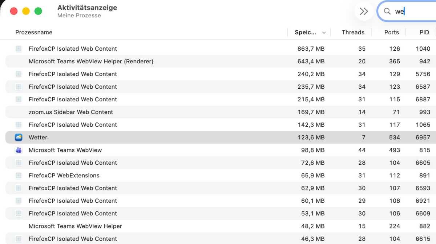The image size is (436, 244).
Task: Click icon of FirefoxCP process PID 1040
Action: [19, 49]
